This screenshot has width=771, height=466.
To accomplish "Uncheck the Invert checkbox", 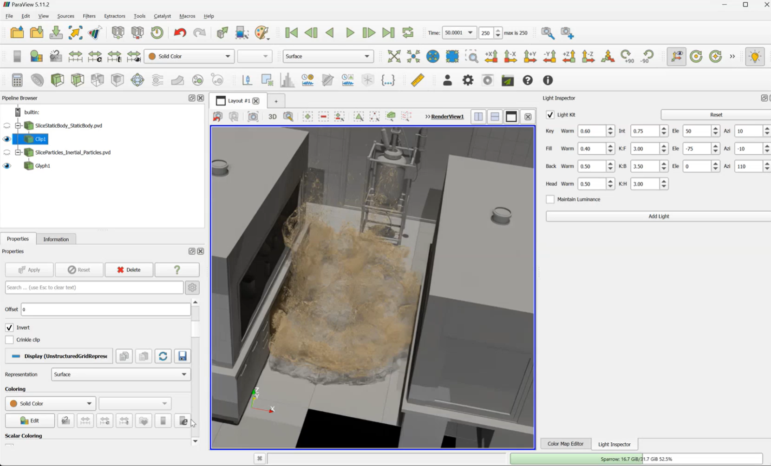I will coord(9,328).
